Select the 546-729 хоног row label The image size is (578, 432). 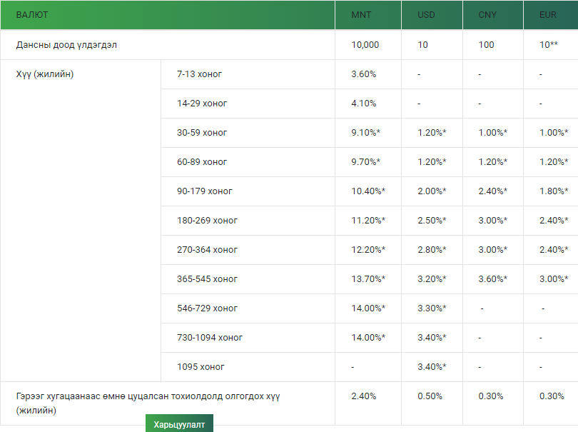tap(207, 308)
